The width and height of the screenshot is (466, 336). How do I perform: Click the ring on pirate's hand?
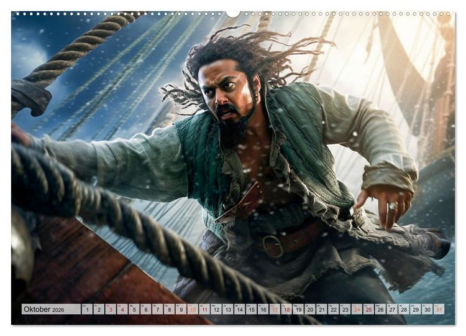(393, 206)
